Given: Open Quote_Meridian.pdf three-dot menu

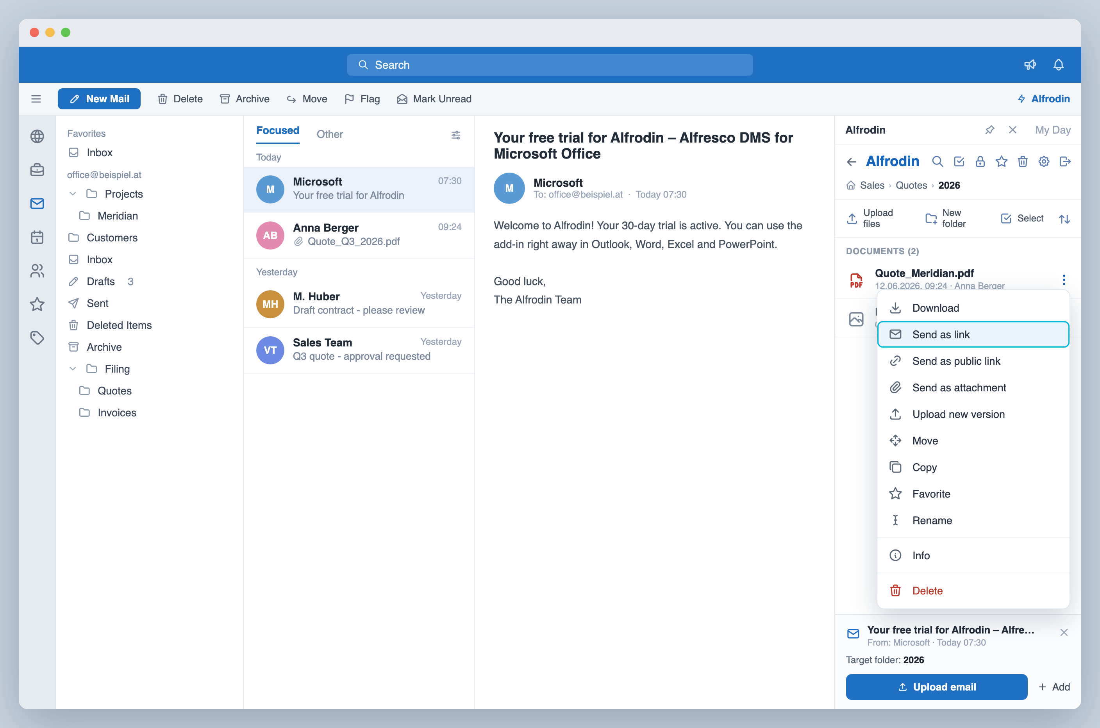Looking at the screenshot, I should tap(1064, 280).
